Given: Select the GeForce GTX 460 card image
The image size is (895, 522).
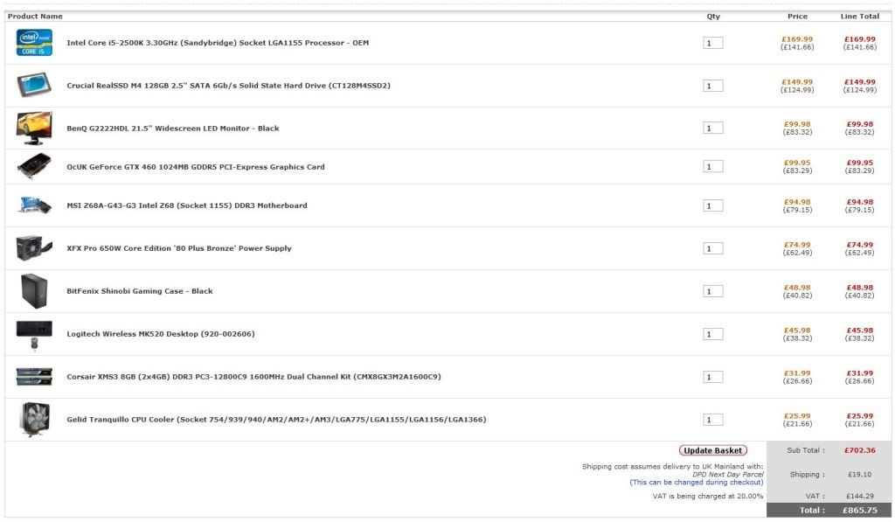Looking at the screenshot, I should coord(34,166).
